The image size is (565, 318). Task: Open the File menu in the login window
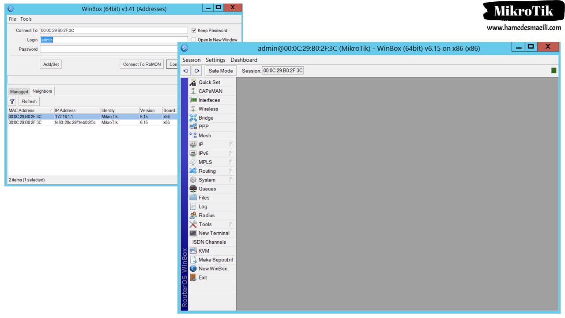(x=12, y=19)
